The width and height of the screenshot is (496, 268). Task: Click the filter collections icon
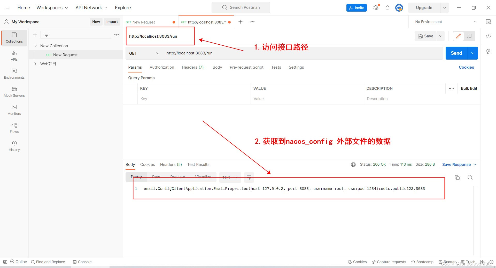point(47,35)
